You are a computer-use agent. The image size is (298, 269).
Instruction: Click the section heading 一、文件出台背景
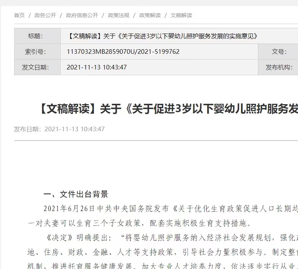point(76,194)
